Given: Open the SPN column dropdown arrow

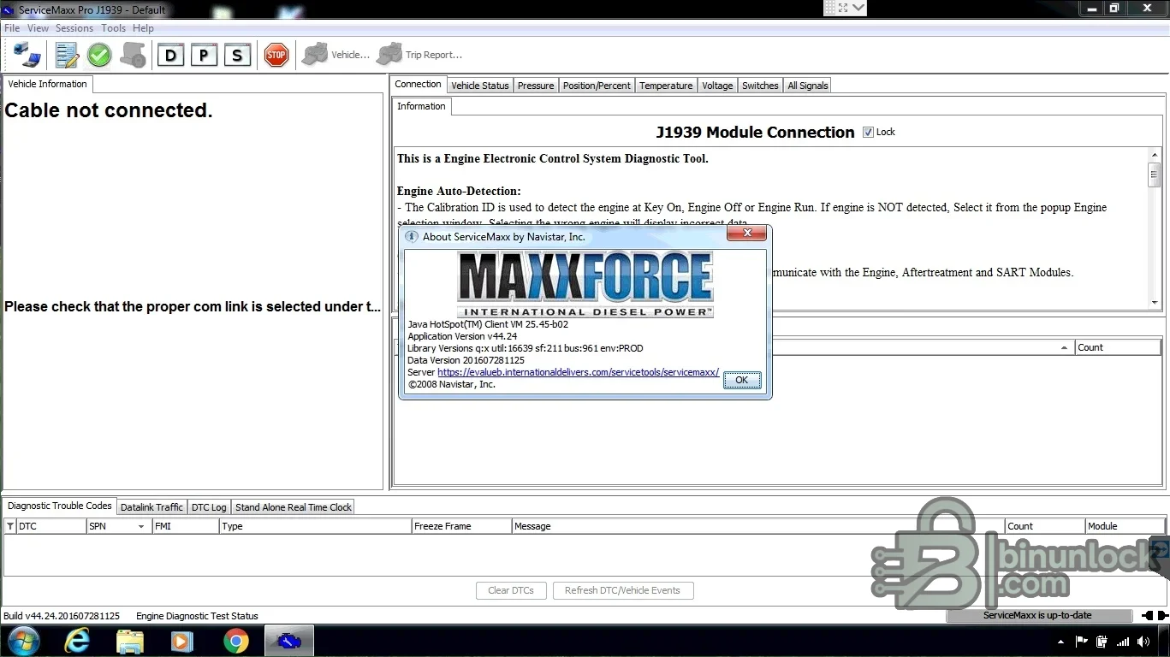Looking at the screenshot, I should coord(141,526).
